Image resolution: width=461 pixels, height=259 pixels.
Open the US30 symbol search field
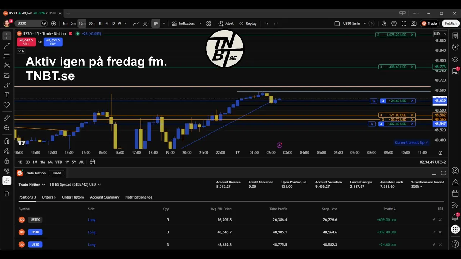pyautogui.click(x=32, y=23)
